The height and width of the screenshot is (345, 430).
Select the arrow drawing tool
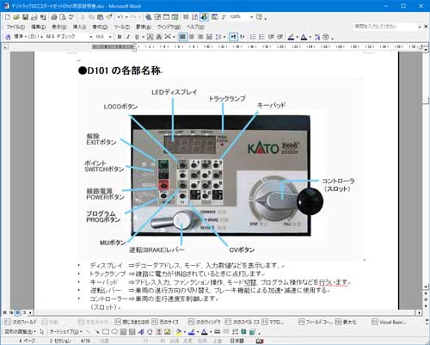click(97, 332)
